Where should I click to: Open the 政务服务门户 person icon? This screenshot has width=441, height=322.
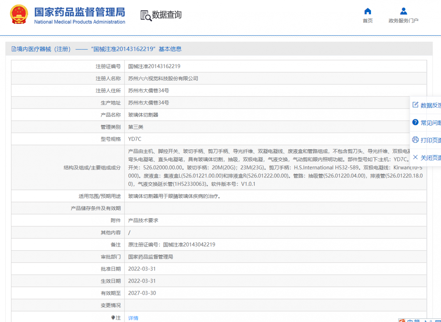[404, 11]
